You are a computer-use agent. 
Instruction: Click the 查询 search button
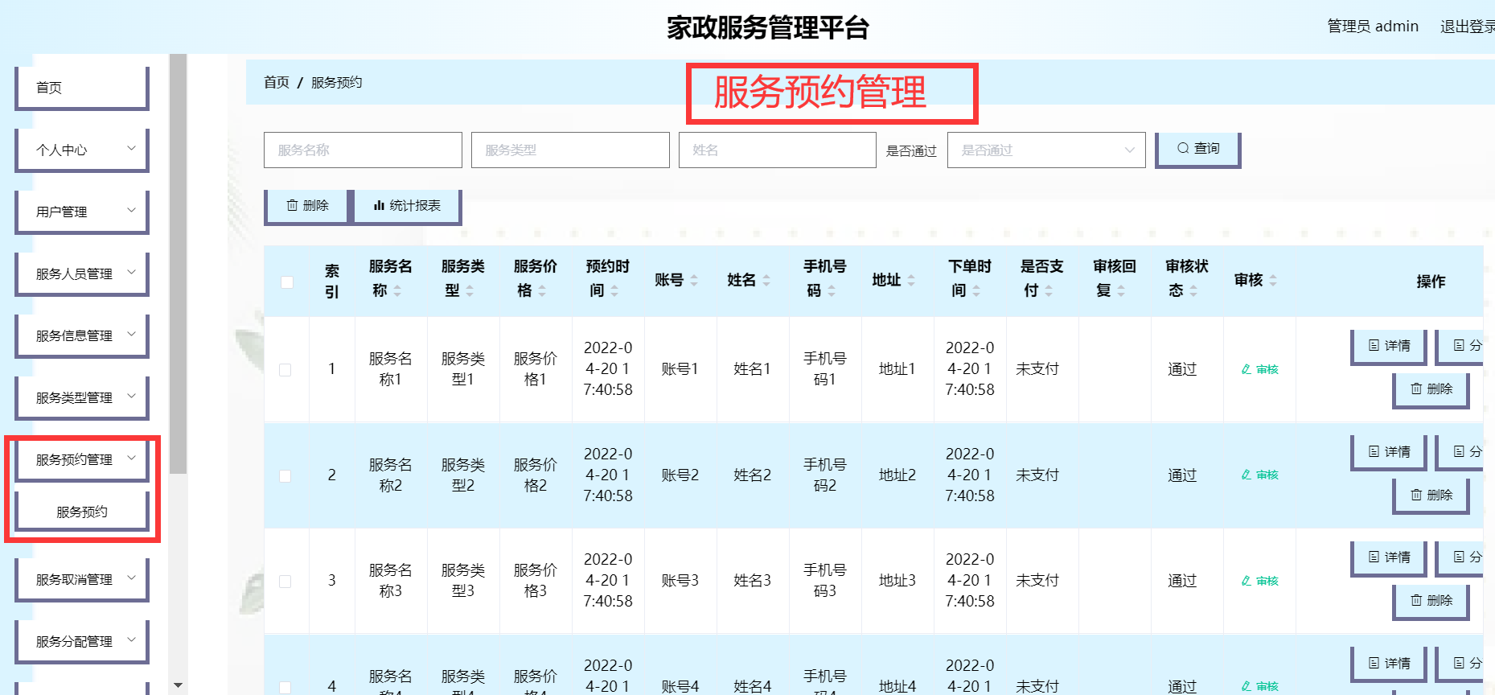[1198, 149]
